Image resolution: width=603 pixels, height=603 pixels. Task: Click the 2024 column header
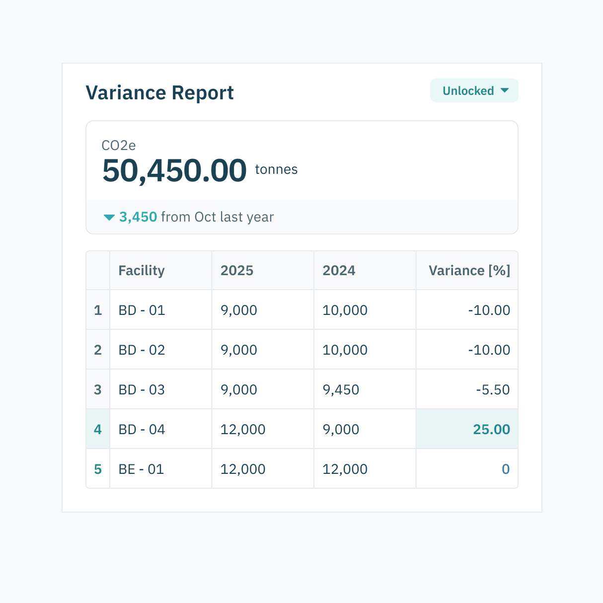(x=339, y=270)
